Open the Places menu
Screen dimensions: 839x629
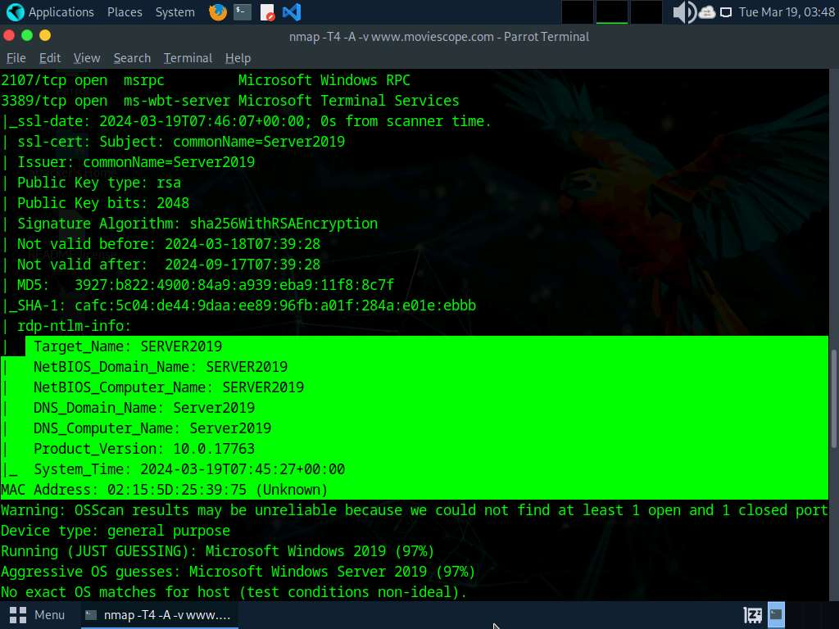click(125, 12)
